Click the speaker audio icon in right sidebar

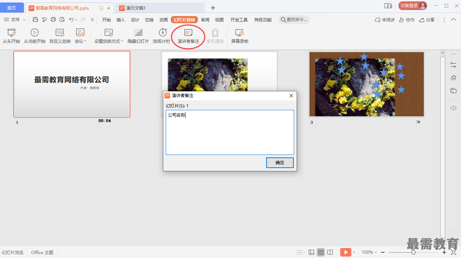(x=453, y=108)
